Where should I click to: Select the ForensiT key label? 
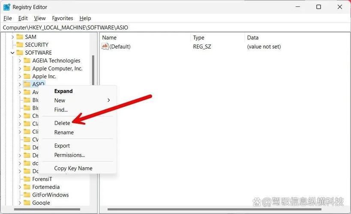click(42, 179)
